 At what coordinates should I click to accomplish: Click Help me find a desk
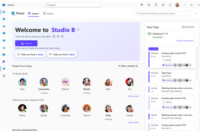coord(62,54)
